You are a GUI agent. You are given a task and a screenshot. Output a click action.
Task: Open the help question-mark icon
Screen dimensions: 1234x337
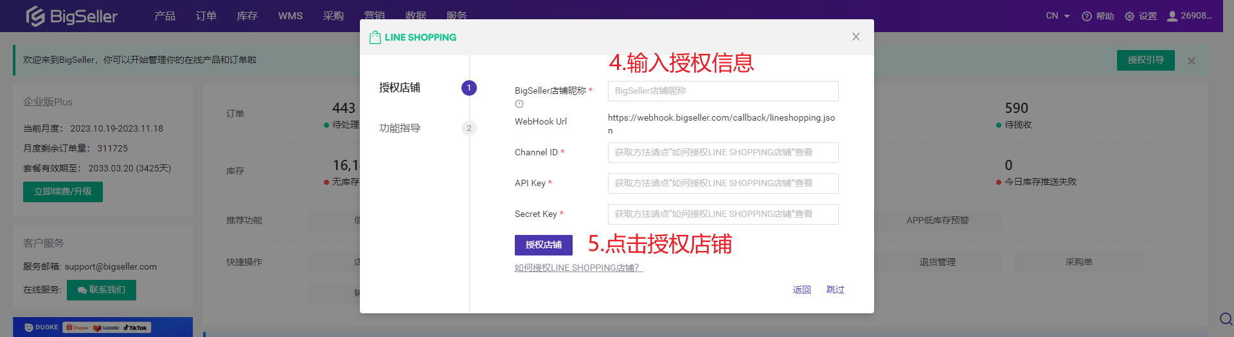1087,16
